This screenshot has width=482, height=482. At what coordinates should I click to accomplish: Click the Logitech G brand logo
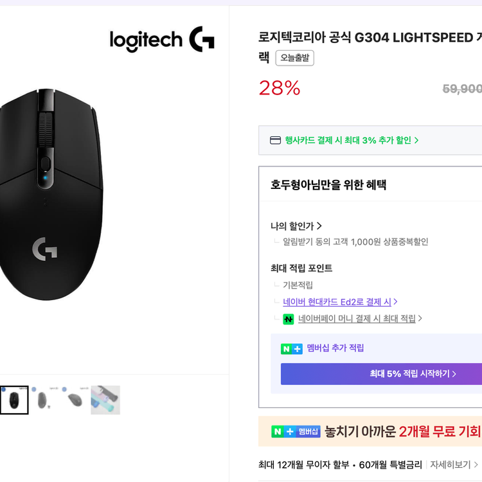pyautogui.click(x=162, y=40)
